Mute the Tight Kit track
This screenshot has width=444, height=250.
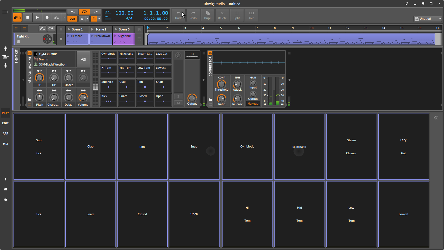[x=50, y=39]
